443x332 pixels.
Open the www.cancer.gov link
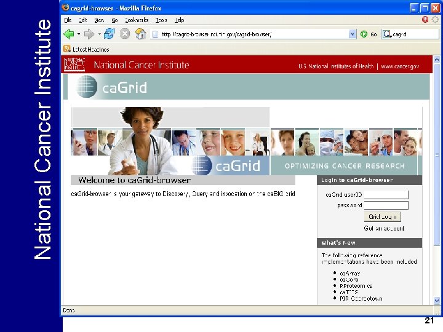coord(400,66)
